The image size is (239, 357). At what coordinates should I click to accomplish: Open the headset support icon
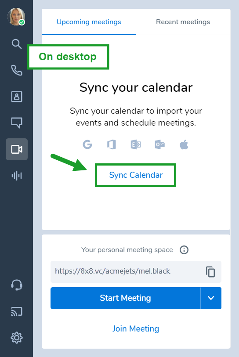tap(17, 285)
